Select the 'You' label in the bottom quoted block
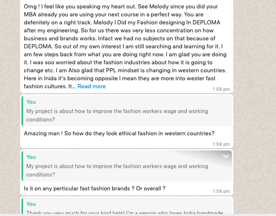276x216 pixels. 31,204
